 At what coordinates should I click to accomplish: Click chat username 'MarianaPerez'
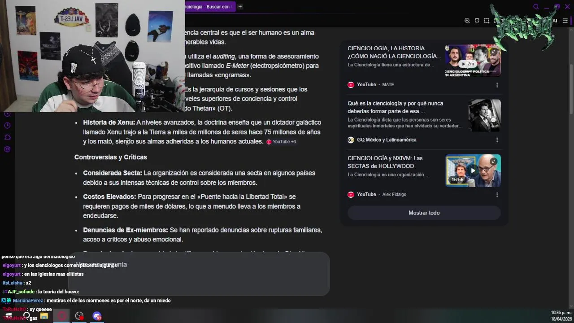[x=28, y=301]
